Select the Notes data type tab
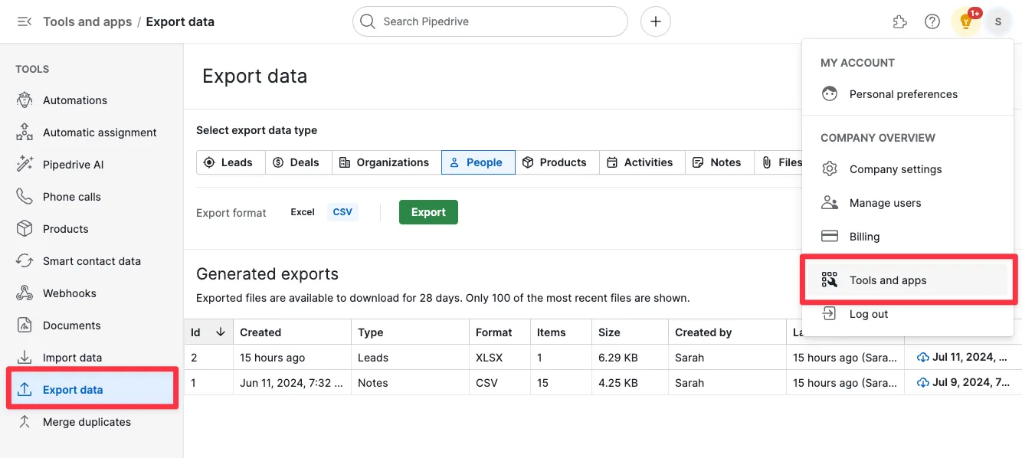Screen dimensions: 1022x458 click(x=719, y=162)
